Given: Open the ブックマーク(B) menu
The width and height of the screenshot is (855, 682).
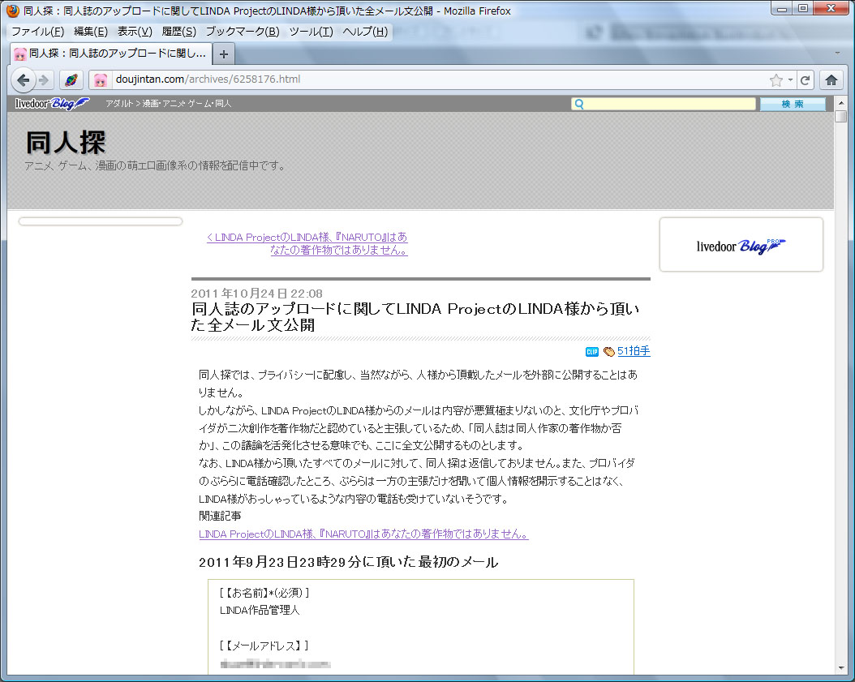Looking at the screenshot, I should 242,32.
